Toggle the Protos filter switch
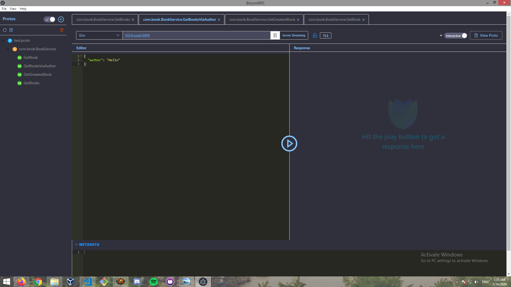Viewport: 511px width, 287px height. [x=49, y=19]
